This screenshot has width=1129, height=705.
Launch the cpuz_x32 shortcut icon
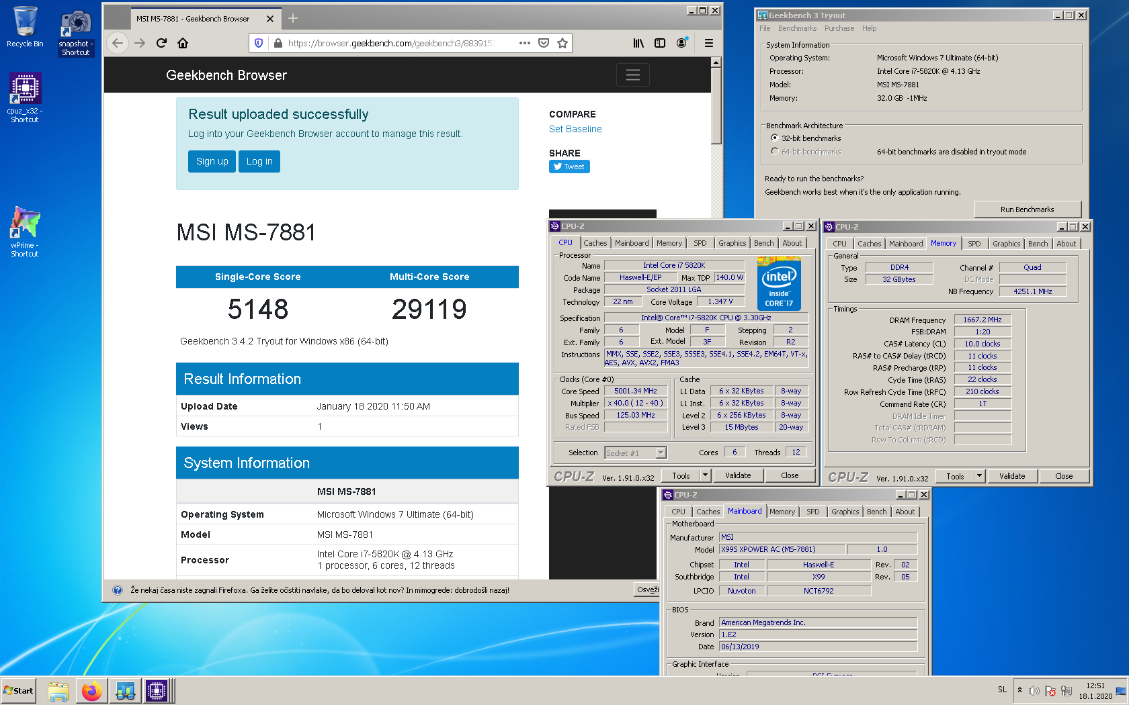[25, 98]
